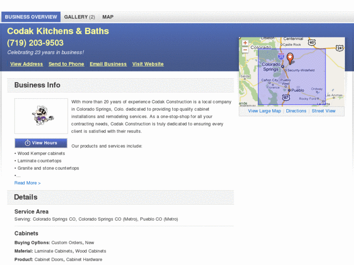The image size is (354, 265).
Task: Open Visit Website link
Action: click(148, 64)
